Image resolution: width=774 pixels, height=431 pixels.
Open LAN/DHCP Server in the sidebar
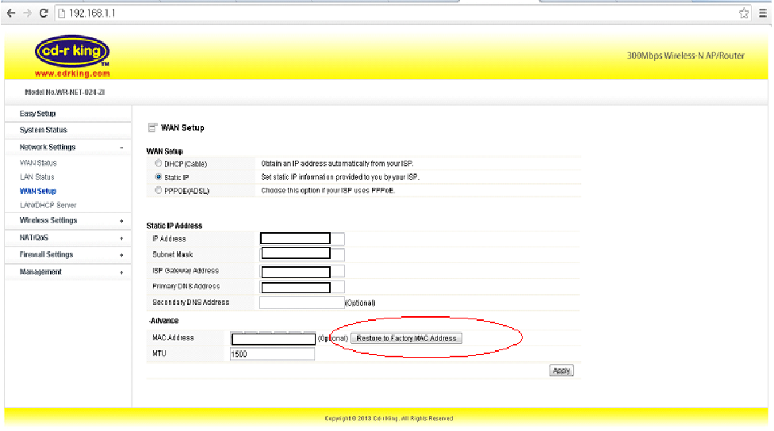(48, 204)
